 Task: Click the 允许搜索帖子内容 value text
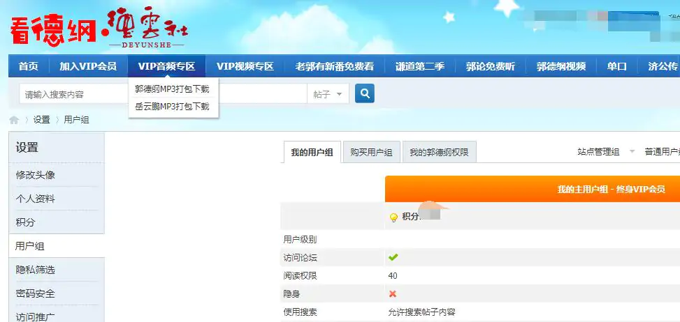[421, 312]
